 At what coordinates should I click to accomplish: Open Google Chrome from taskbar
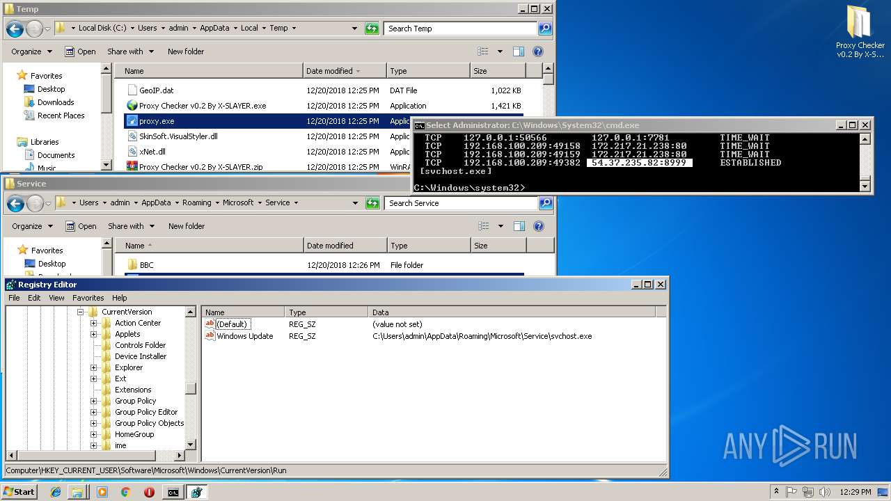pos(125,492)
